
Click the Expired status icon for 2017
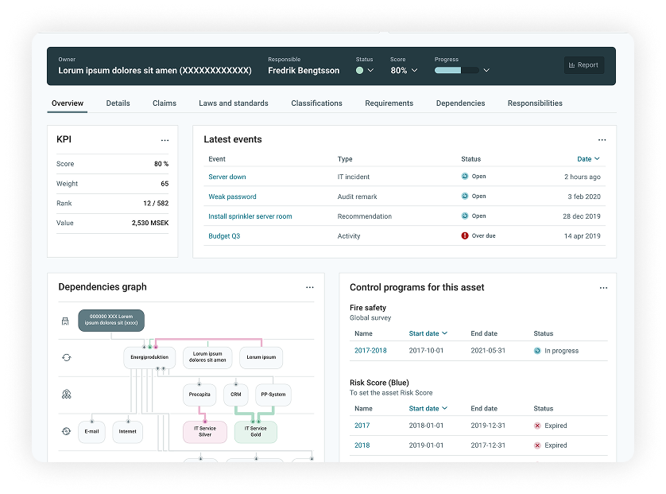(537, 426)
